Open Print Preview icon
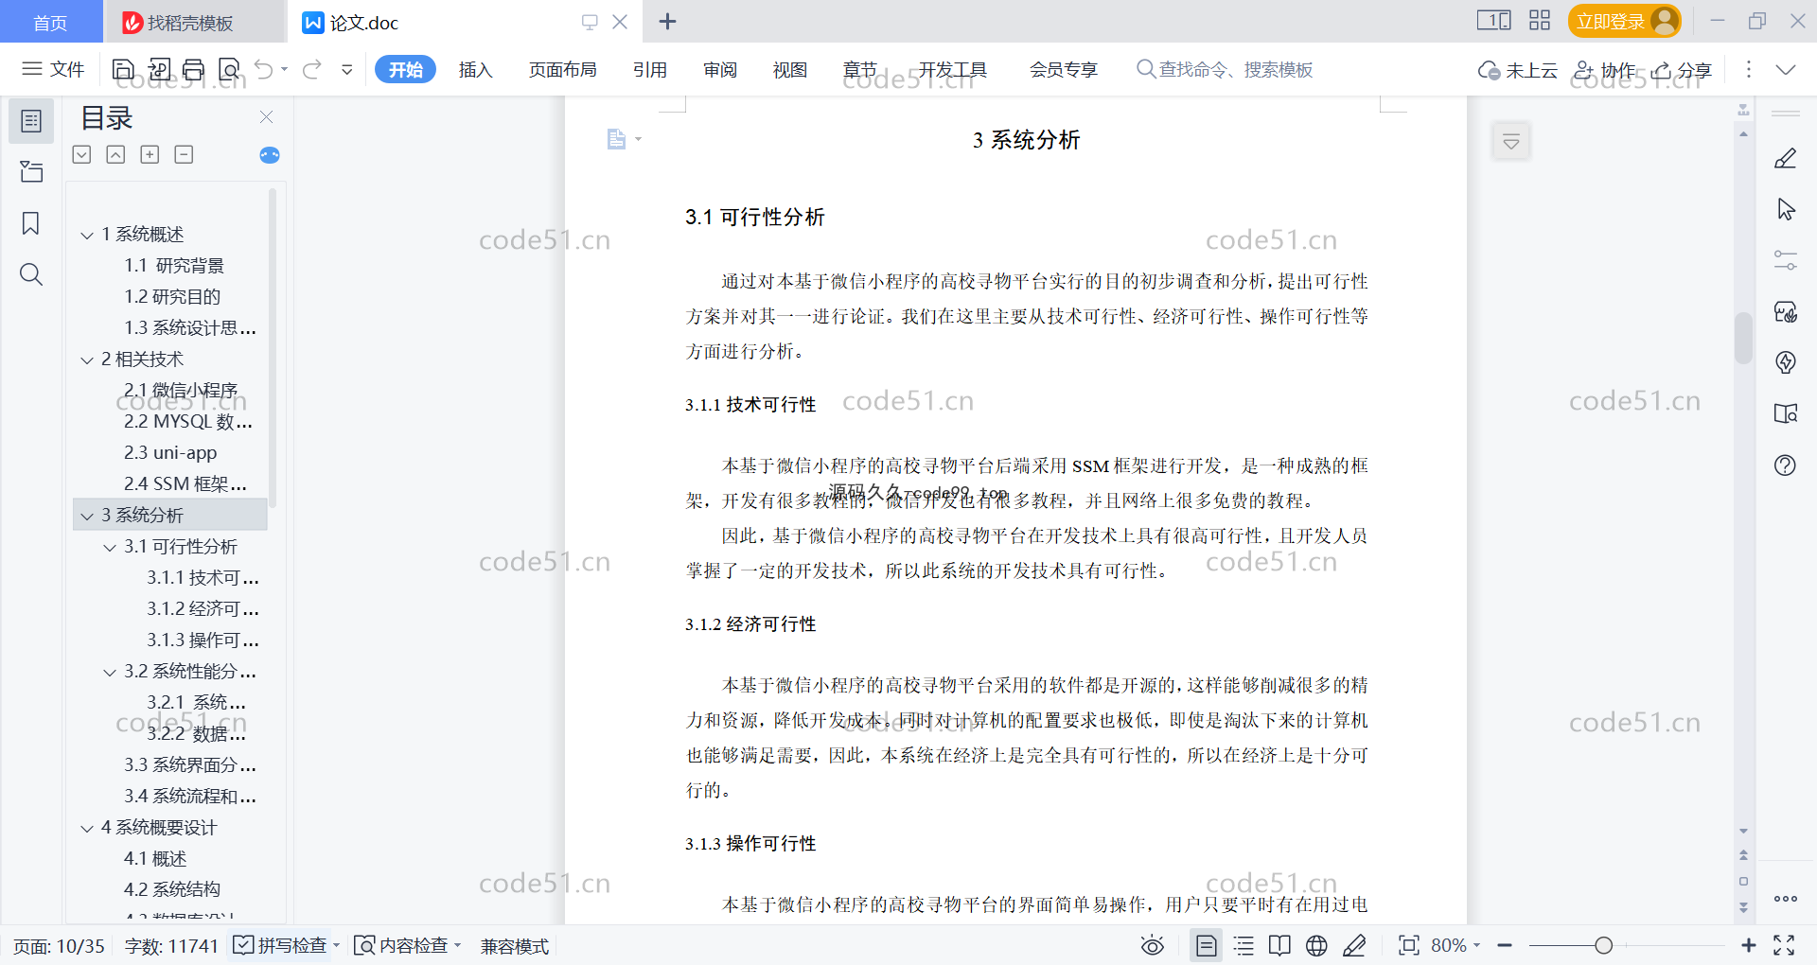Image resolution: width=1817 pixels, height=965 pixels. click(229, 69)
